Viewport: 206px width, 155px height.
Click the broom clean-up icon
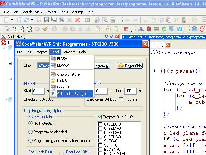(45, 29)
